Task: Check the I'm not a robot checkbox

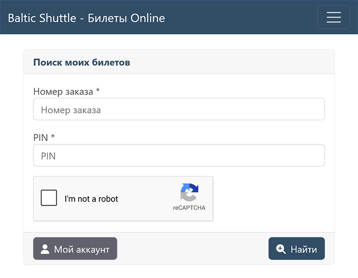Action: tap(49, 198)
